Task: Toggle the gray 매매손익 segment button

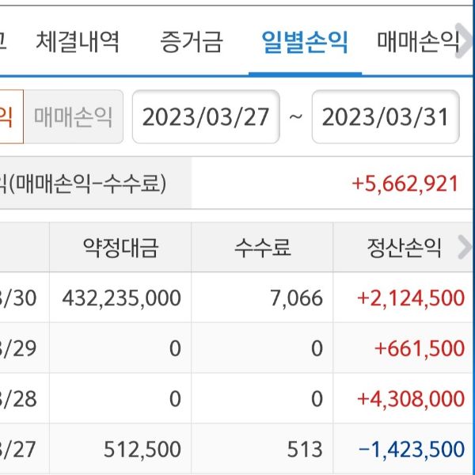Action: [x=74, y=117]
